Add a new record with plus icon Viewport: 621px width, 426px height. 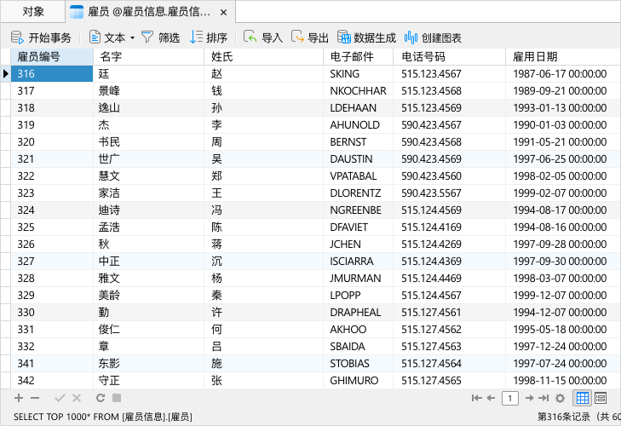pyautogui.click(x=19, y=398)
